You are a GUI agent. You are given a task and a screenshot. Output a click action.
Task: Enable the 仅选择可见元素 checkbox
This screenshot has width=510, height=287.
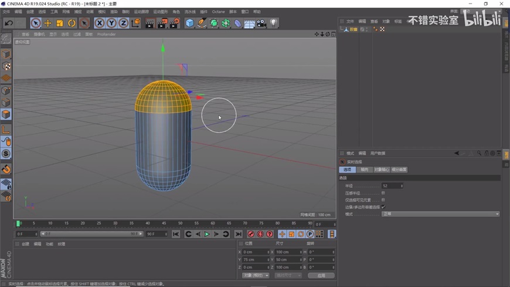383,200
